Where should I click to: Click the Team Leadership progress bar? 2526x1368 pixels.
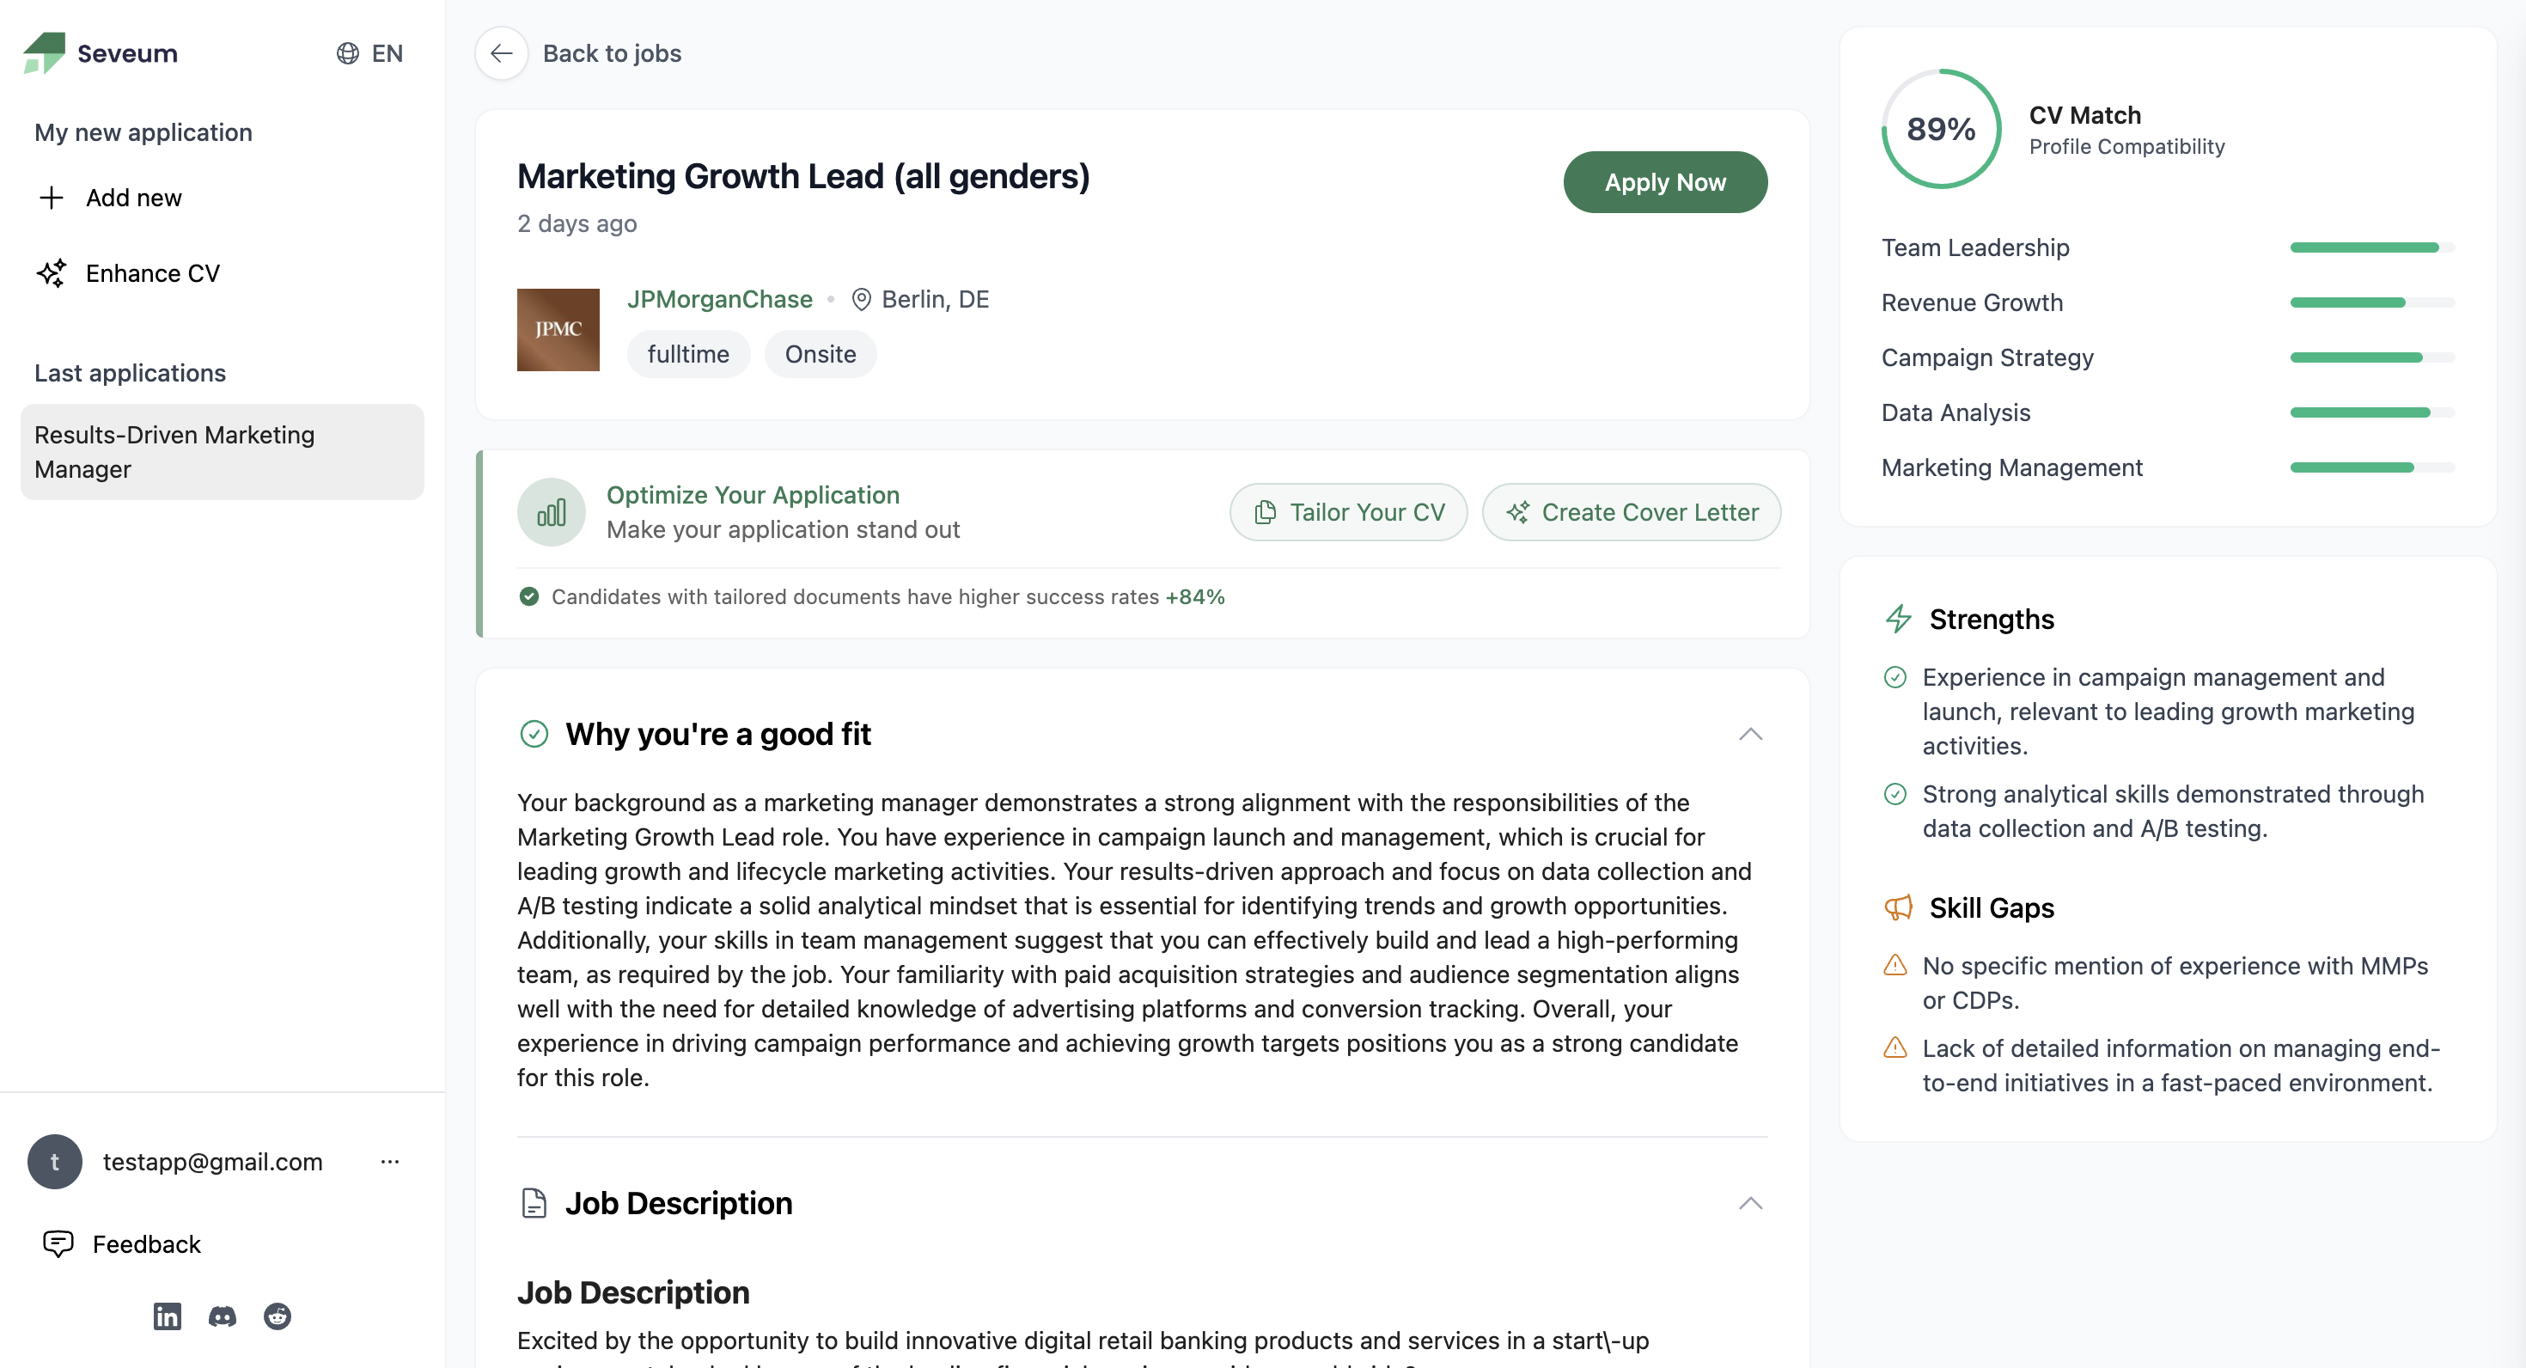[x=2372, y=248]
